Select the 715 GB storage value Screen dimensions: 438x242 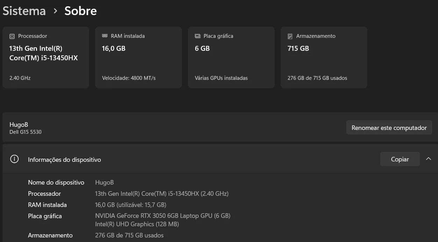298,49
